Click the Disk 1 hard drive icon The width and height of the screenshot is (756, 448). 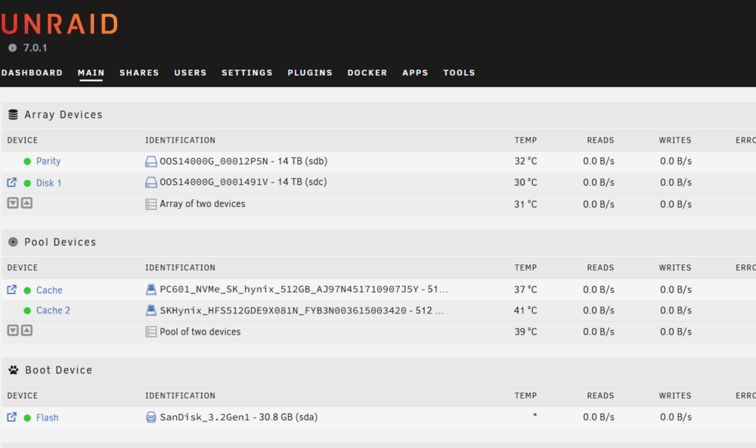click(x=151, y=182)
